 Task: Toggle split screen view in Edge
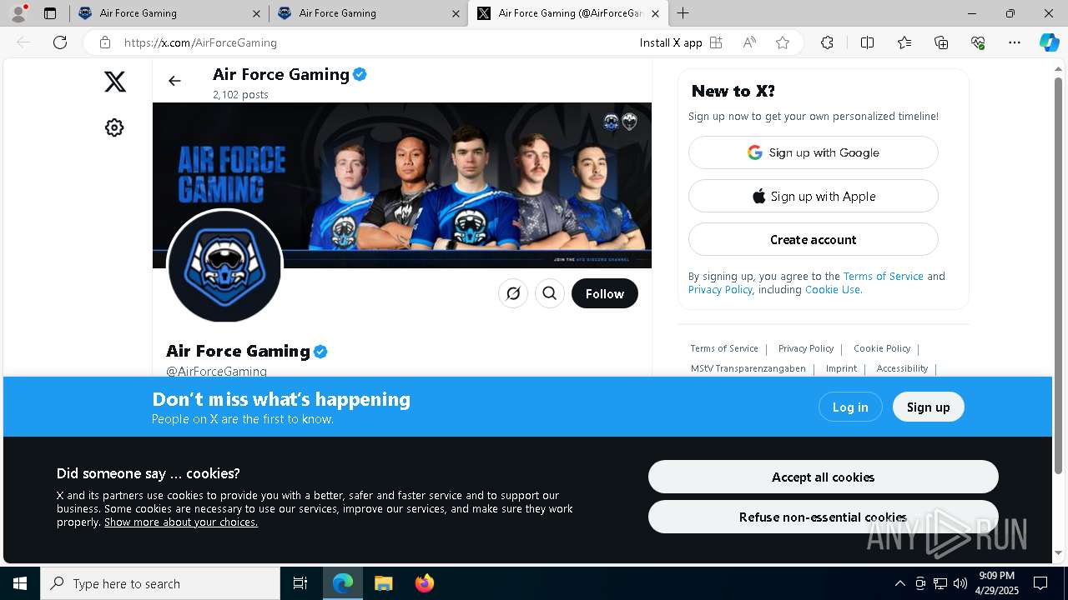[867, 42]
